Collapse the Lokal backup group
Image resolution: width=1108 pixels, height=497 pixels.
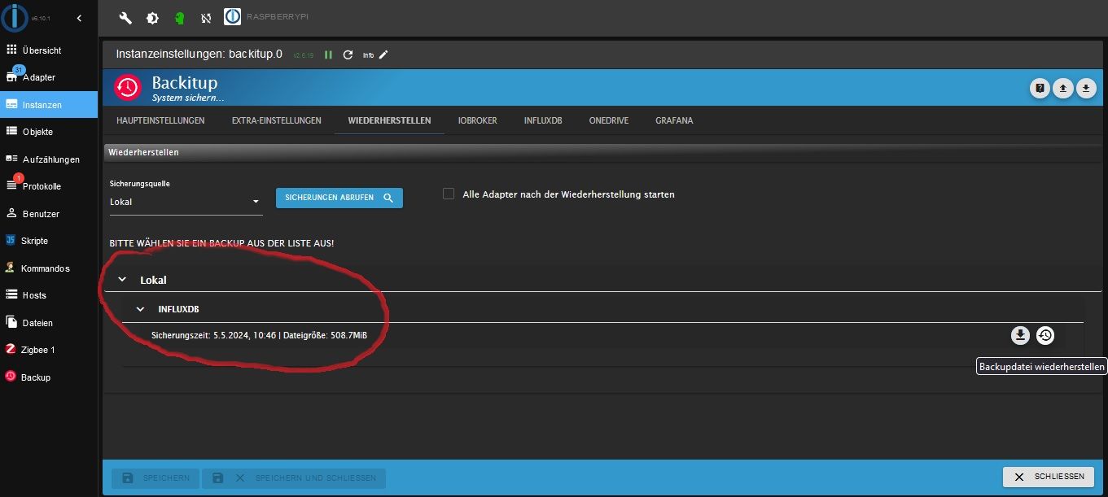click(122, 280)
